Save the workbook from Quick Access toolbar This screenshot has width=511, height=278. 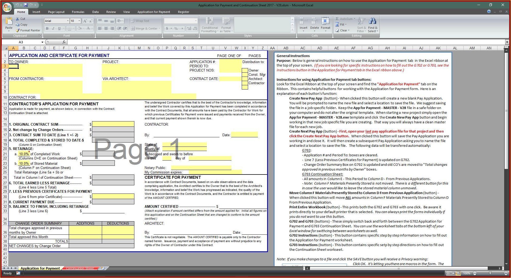pyautogui.click(x=26, y=5)
